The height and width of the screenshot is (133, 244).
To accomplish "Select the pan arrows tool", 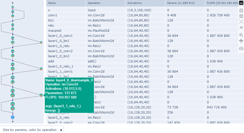I will pos(241,41).
